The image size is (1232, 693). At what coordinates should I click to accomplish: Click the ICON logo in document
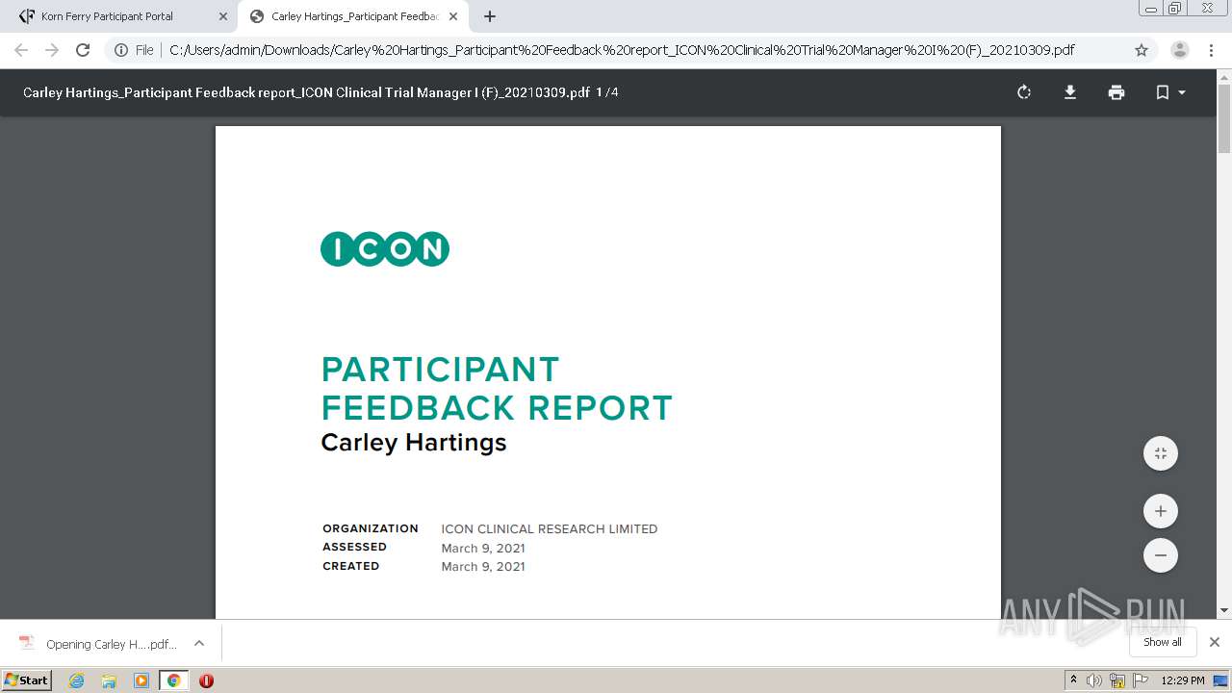pos(385,248)
